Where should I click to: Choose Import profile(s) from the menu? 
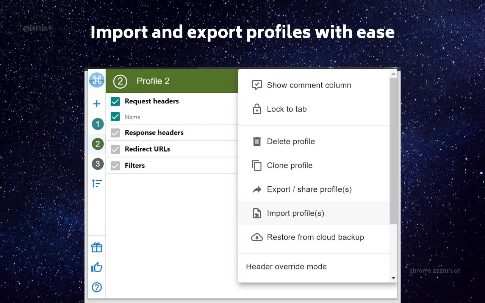click(296, 213)
